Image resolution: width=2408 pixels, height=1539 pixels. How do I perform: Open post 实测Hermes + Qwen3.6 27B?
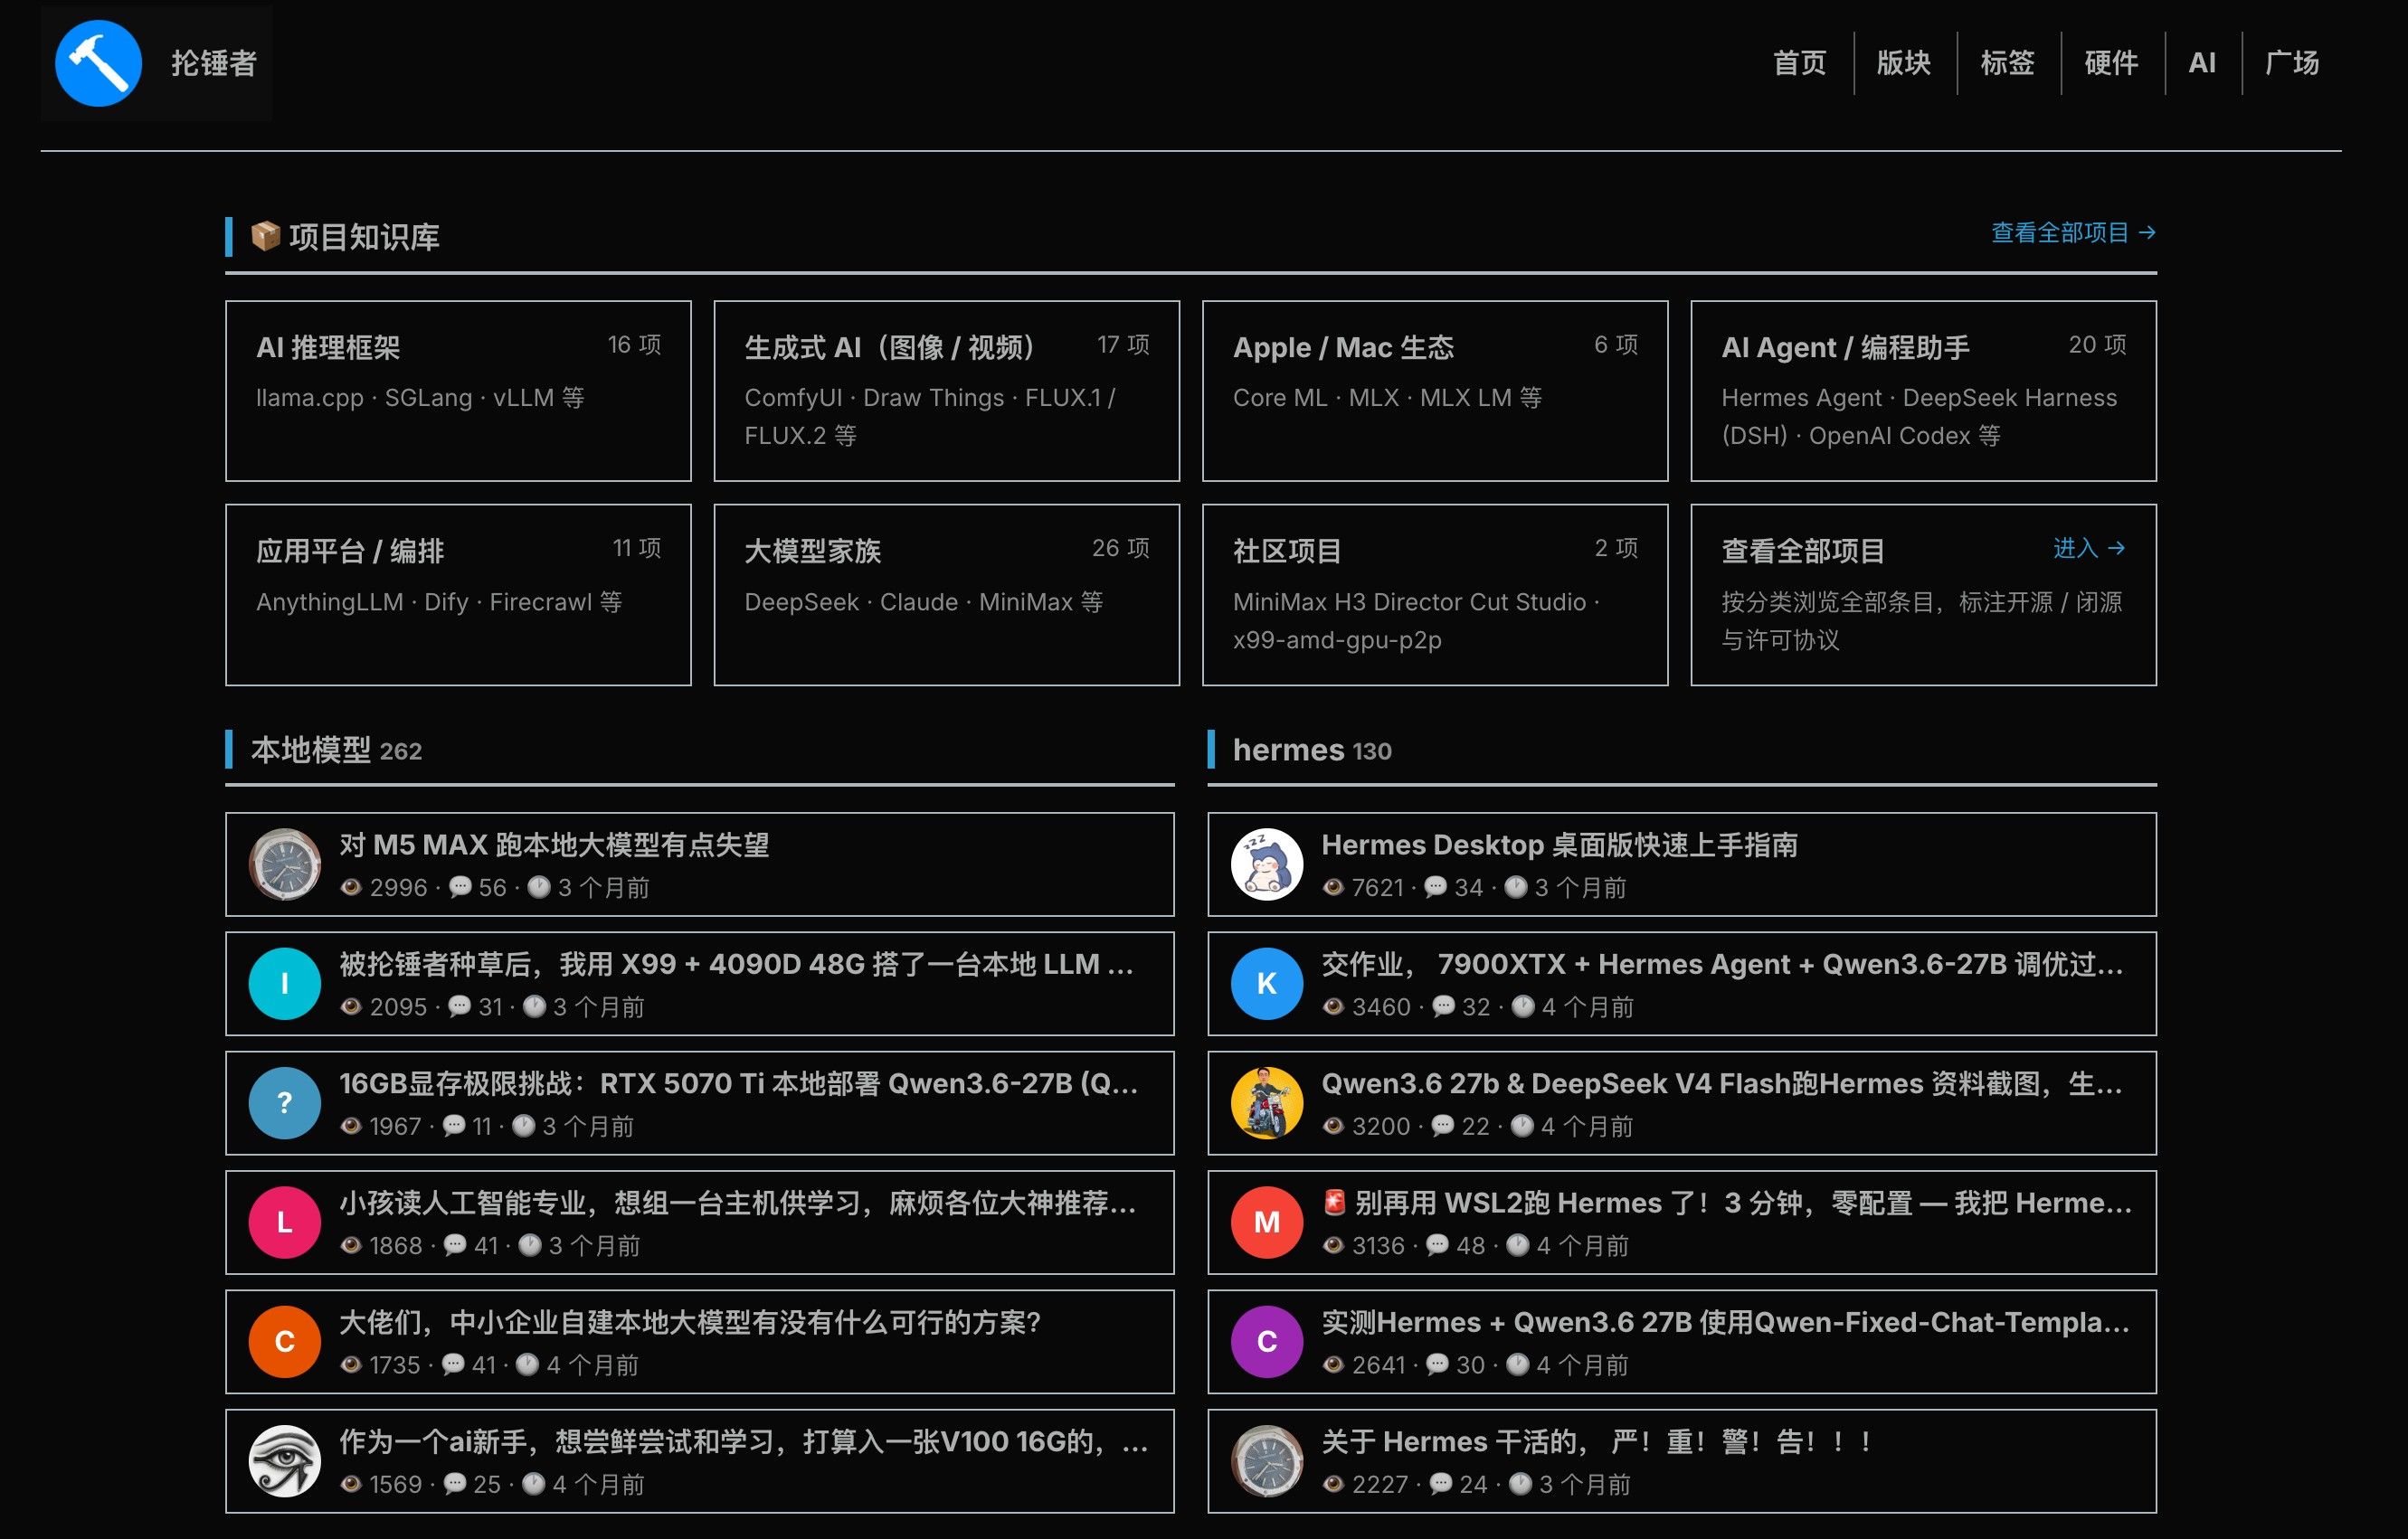coord(1725,1323)
